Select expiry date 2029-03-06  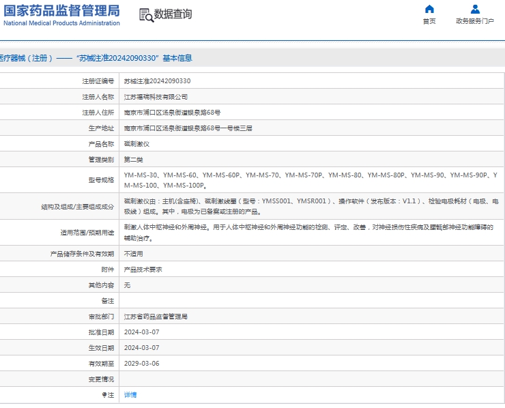pos(142,364)
